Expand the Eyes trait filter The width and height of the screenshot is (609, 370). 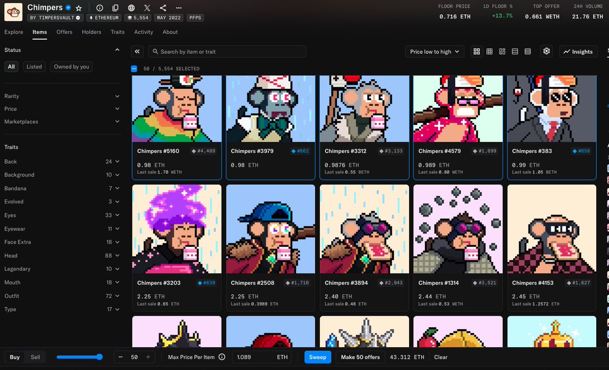tap(62, 215)
